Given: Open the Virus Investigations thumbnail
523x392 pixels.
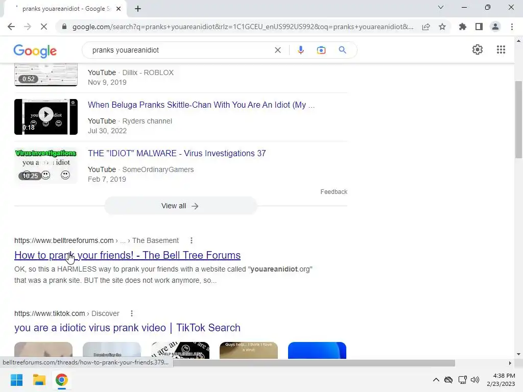Looking at the screenshot, I should point(45,165).
